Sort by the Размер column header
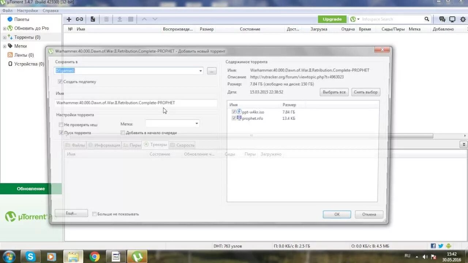 pyautogui.click(x=207, y=29)
